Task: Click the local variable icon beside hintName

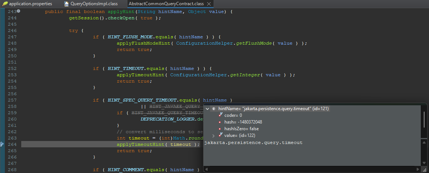Action: pyautogui.click(x=214, y=109)
